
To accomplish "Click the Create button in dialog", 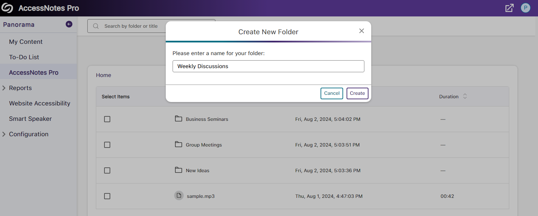I will click(357, 93).
